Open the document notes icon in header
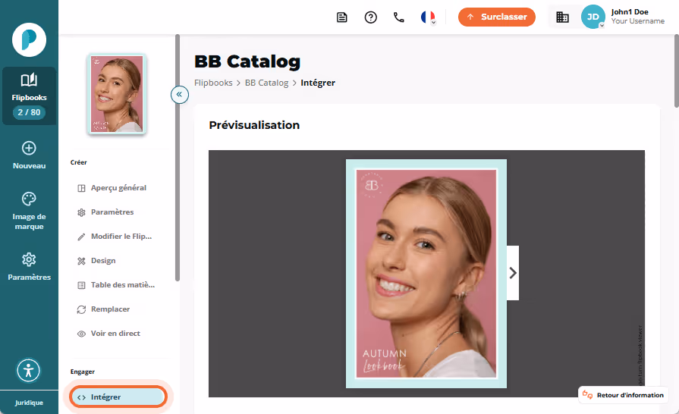 (x=342, y=17)
